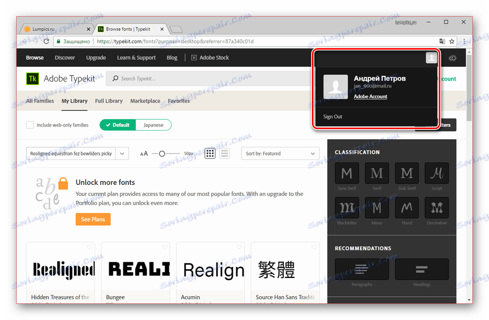Enable Include web-only families checkbox
Screen dimensions: 489x320
point(30,125)
